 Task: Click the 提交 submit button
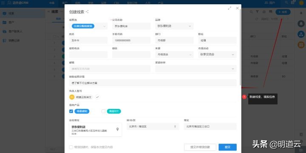(x=227, y=147)
